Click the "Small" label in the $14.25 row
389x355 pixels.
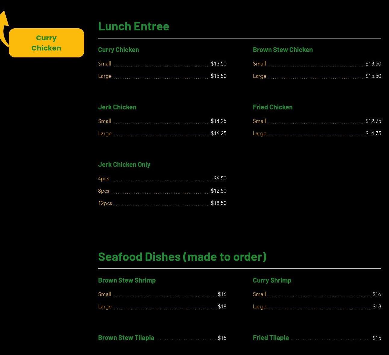pos(104,121)
